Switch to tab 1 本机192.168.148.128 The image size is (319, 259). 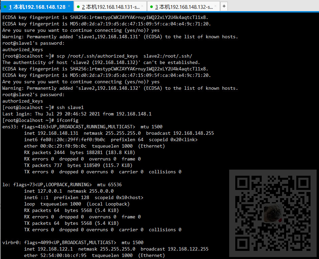pos(37,7)
